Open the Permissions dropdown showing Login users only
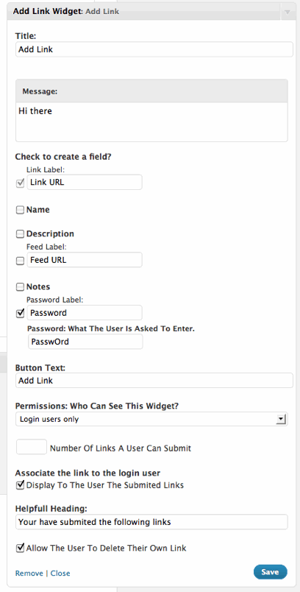The width and height of the screenshot is (300, 592). [151, 419]
